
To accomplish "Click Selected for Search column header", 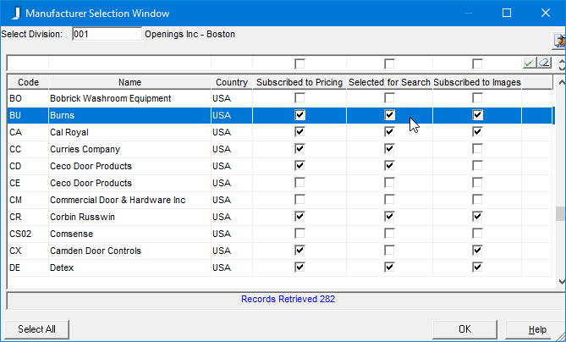I will pyautogui.click(x=389, y=82).
